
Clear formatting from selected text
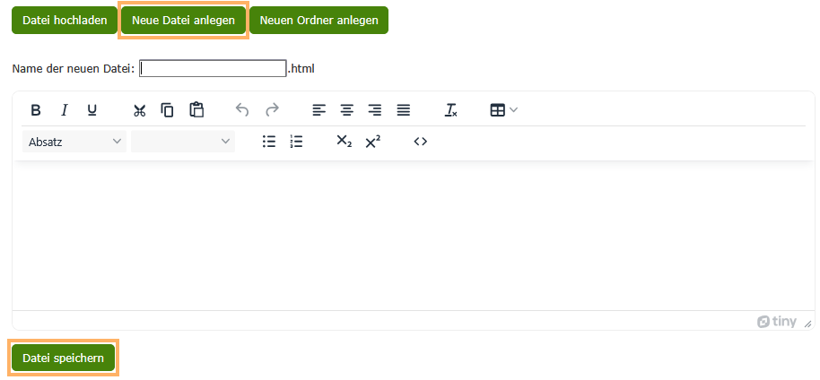click(451, 110)
